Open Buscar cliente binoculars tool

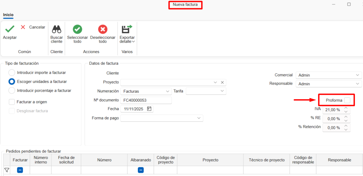coord(57,29)
